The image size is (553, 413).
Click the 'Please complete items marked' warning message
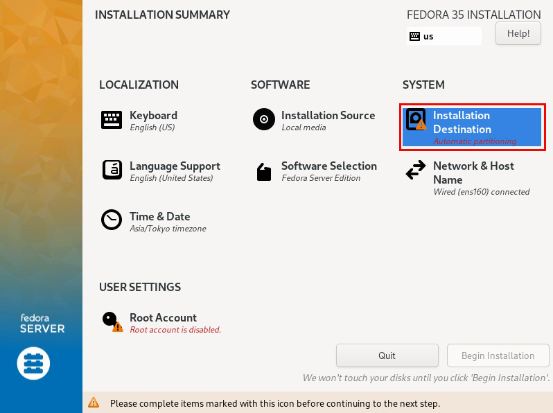(275, 403)
